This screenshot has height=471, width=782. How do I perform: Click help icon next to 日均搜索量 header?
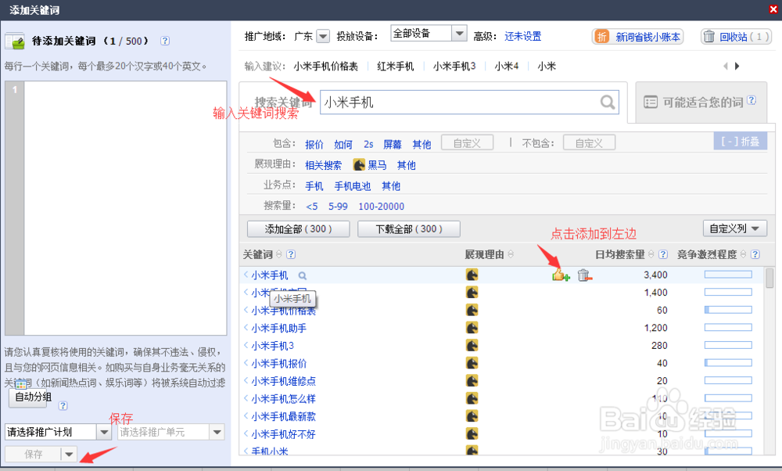click(663, 254)
